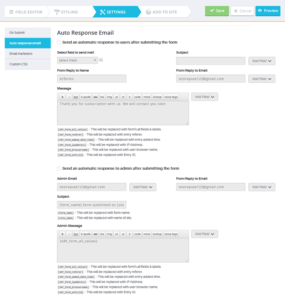Click ul button in user Message toolbar
The width and height of the screenshot is (285, 298).
coord(116,97)
